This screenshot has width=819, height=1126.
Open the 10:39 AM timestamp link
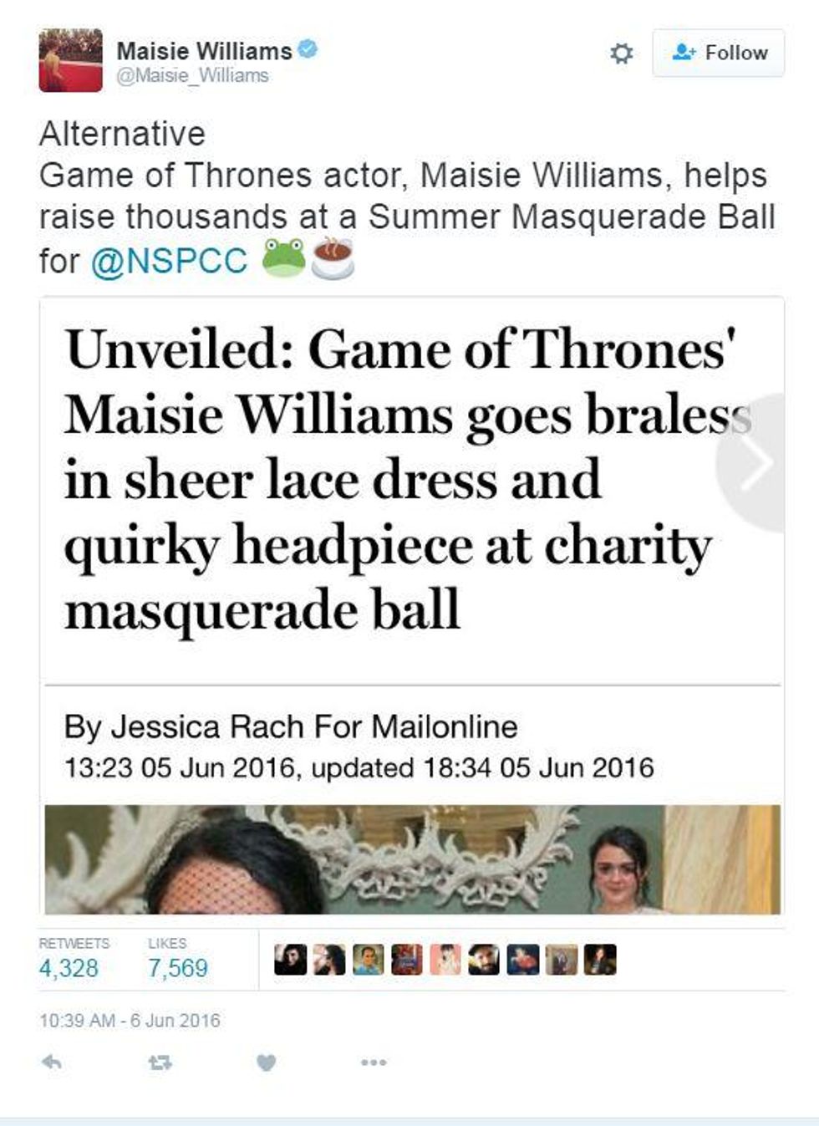point(130,1021)
